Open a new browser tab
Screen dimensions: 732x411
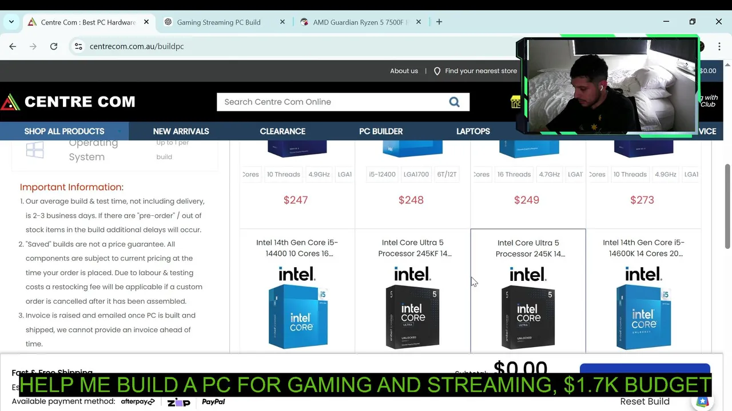[x=439, y=22]
